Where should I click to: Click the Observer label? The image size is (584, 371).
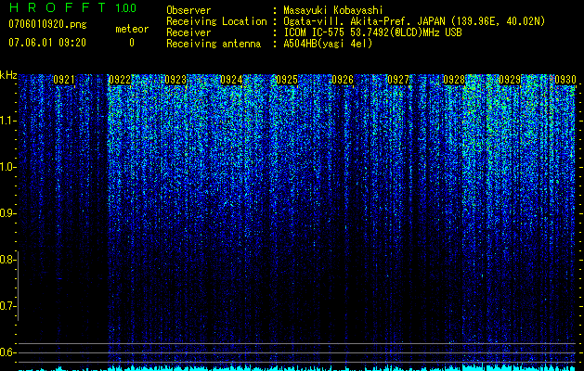(188, 10)
